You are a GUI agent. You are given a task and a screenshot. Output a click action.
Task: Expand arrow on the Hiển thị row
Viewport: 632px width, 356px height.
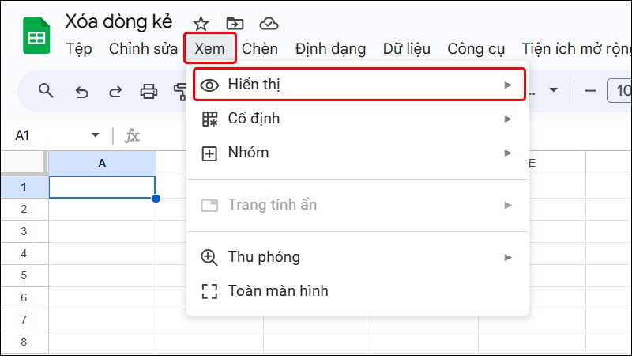tap(508, 85)
